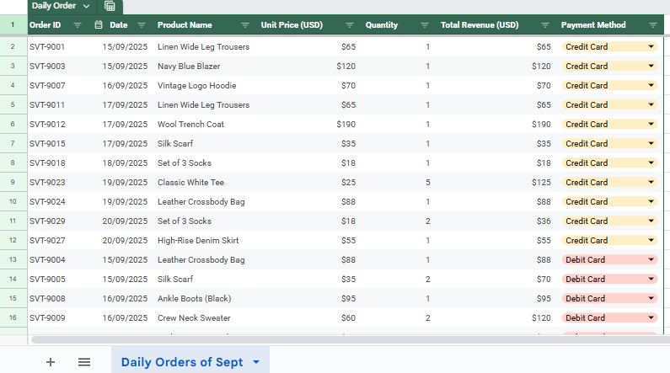This screenshot has width=670, height=373.
Task: Select Debit Card chip for SVT-9008
Action: [x=609, y=298]
